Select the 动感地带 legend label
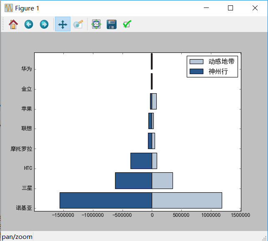Screen dimensions: 268x241 point(221,62)
